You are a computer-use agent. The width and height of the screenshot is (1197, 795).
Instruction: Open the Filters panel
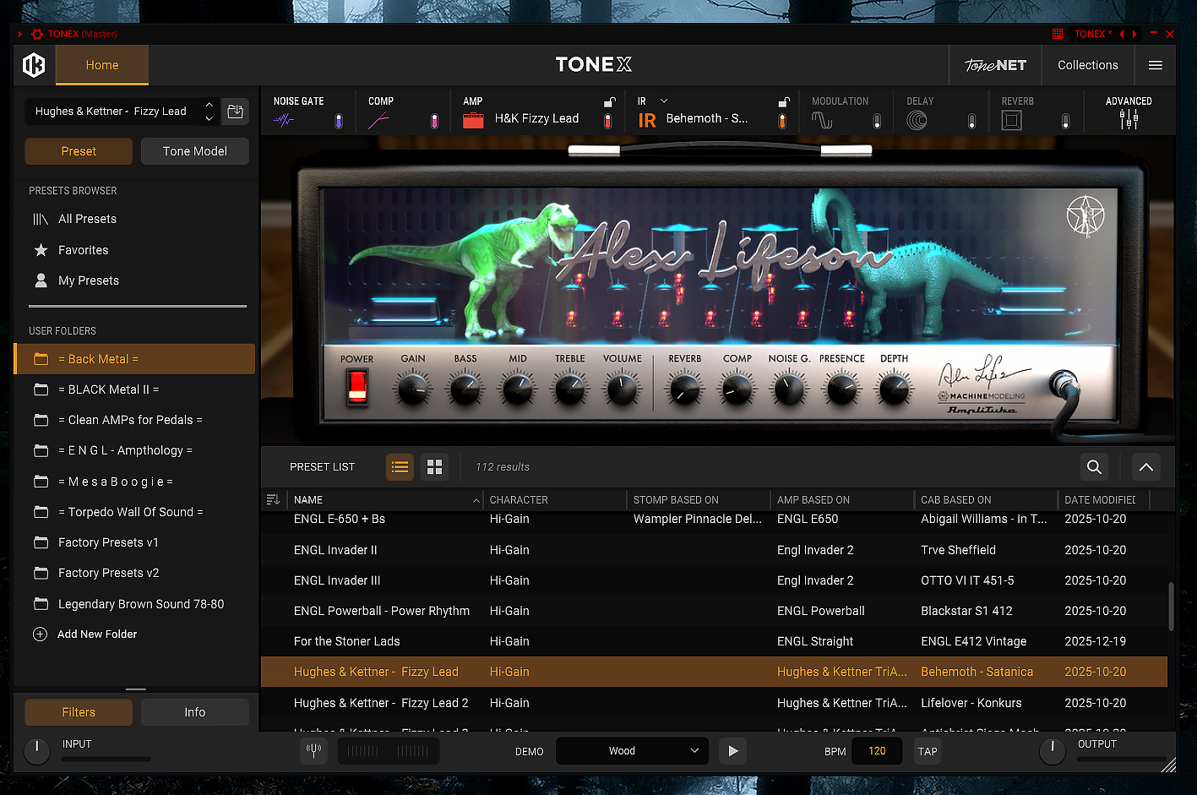pyautogui.click(x=79, y=712)
